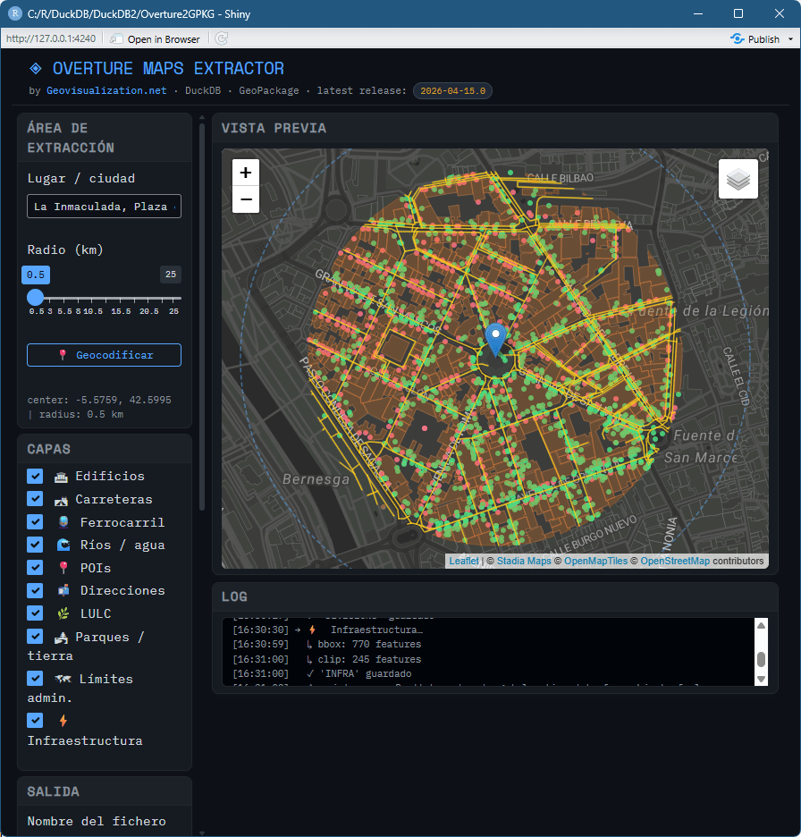Open the Geovisualization.net link
The width and height of the screenshot is (801, 837).
[x=106, y=90]
